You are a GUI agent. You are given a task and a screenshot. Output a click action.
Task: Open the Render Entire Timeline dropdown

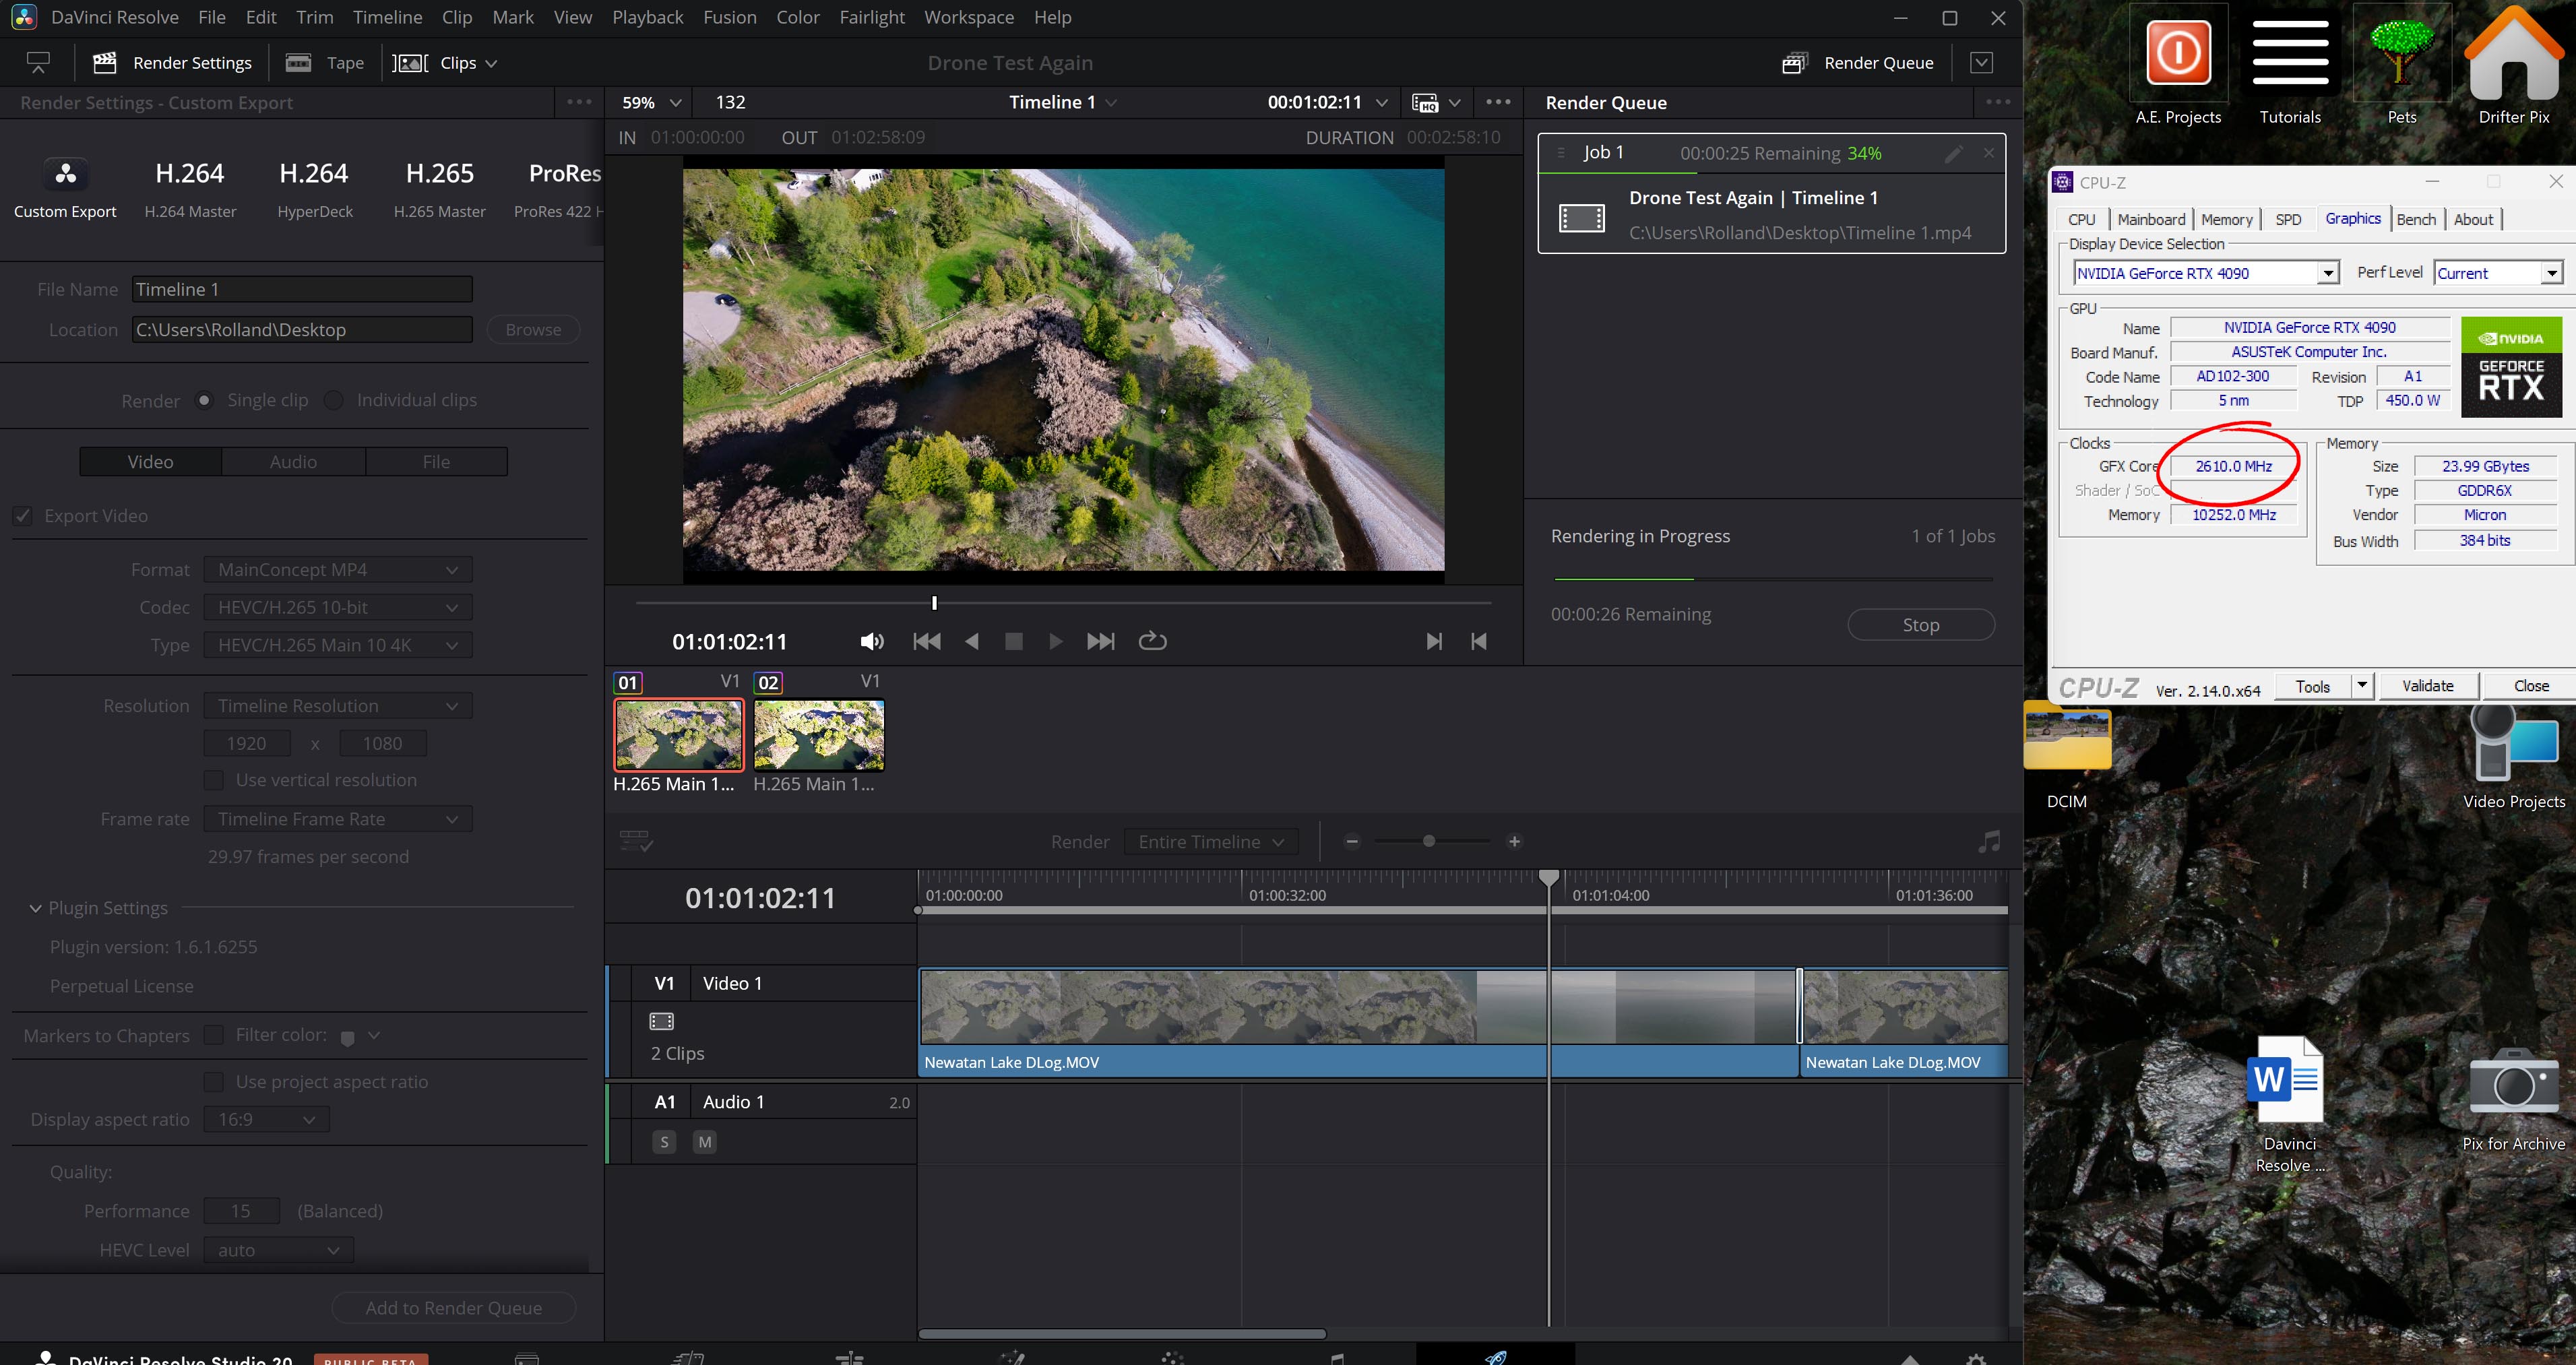point(1211,842)
